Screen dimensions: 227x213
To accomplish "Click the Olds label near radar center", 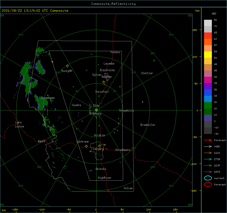I will pyautogui.click(x=96, y=106).
